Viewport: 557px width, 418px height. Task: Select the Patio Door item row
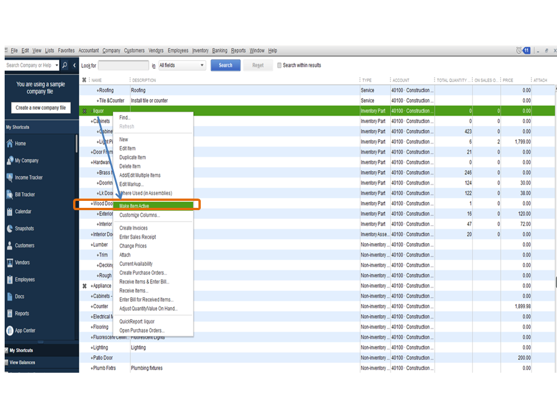click(317, 358)
